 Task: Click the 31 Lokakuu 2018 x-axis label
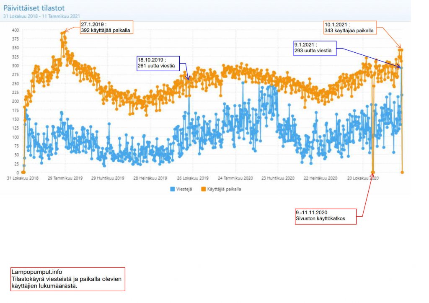(23, 178)
